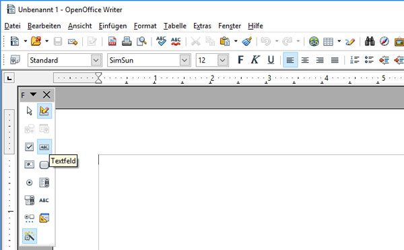404x250 pixels.
Task: Toggle numbered list formatting
Action: point(355,60)
